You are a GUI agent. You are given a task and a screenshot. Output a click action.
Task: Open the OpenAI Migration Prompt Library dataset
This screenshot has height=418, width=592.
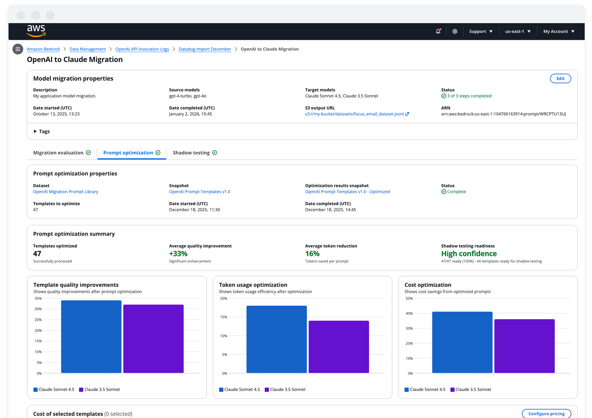point(66,192)
